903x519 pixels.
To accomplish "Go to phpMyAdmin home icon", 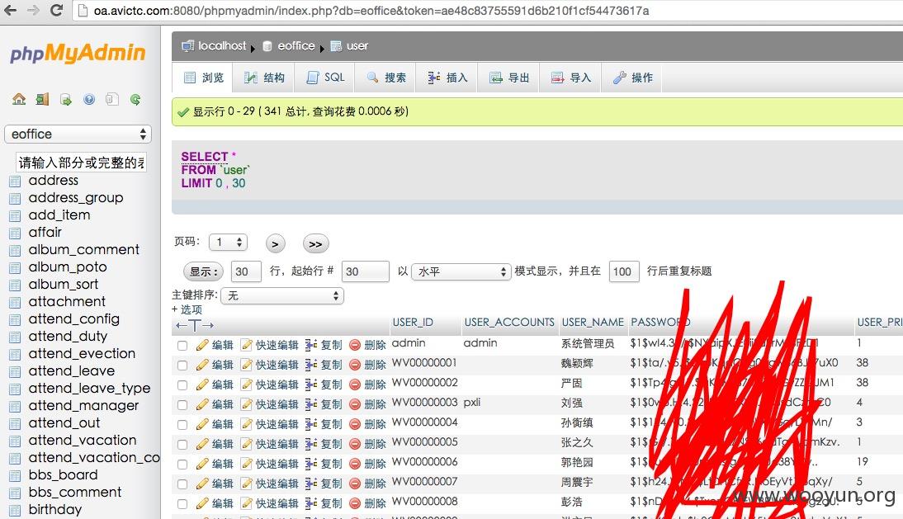I will [19, 99].
